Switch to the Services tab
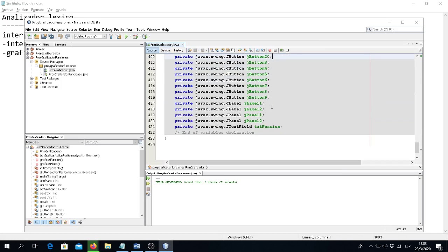448x252 pixels. tap(60, 44)
